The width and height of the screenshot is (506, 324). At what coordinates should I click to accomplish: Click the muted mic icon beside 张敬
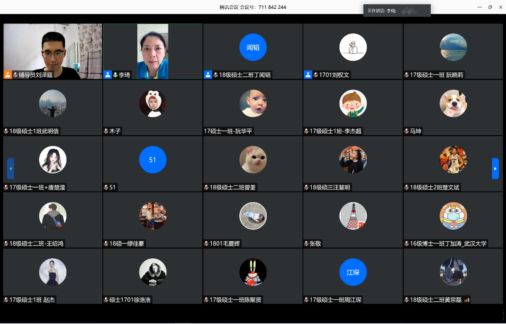click(307, 244)
